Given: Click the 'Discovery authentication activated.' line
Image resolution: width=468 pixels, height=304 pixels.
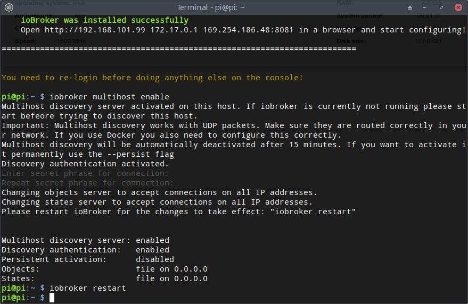Looking at the screenshot, I should (85, 164).
